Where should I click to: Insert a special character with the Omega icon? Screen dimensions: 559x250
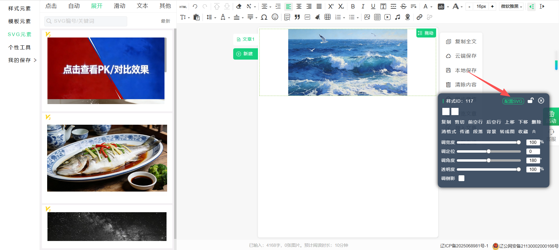264,17
